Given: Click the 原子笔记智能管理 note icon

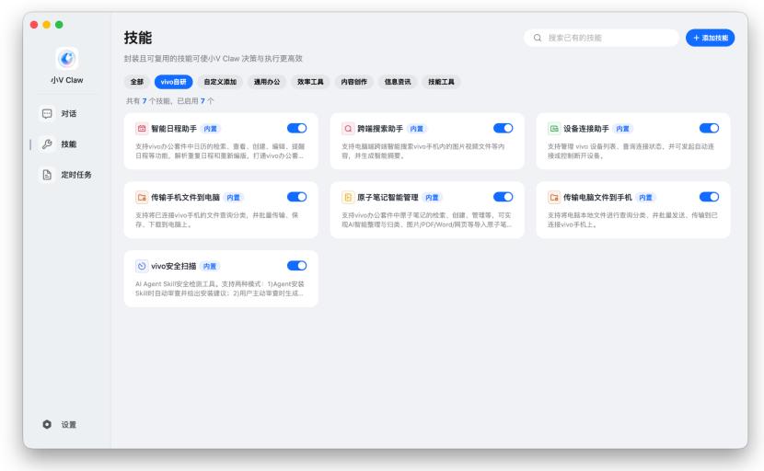Looking at the screenshot, I should [x=348, y=197].
